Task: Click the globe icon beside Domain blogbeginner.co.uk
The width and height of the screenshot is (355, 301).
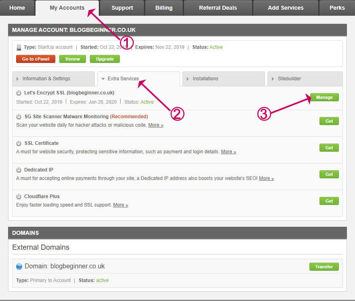Action: pyautogui.click(x=19, y=266)
